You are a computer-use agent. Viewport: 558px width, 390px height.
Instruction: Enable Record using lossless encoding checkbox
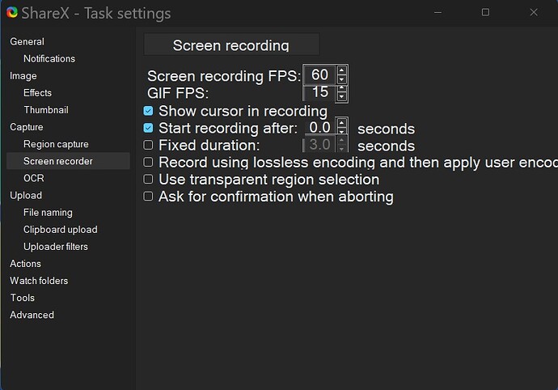pos(148,162)
